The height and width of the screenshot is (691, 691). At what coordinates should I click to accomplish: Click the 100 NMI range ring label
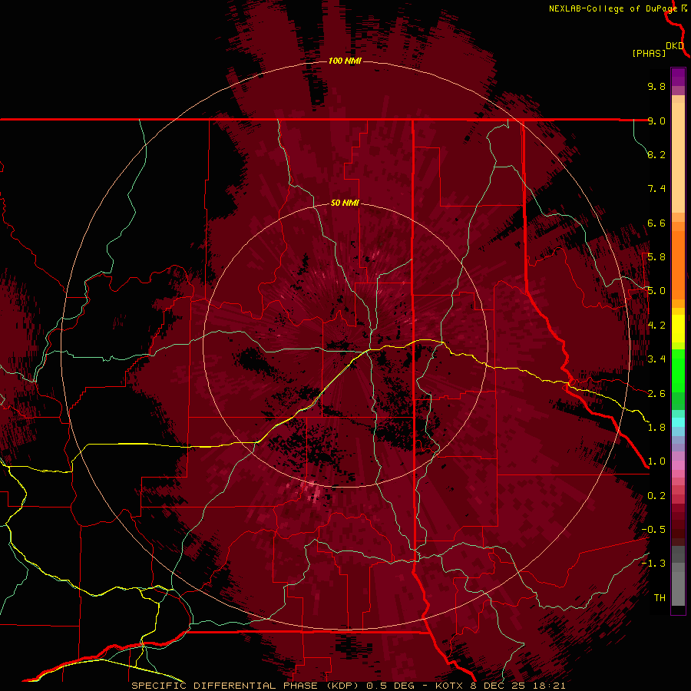click(345, 61)
